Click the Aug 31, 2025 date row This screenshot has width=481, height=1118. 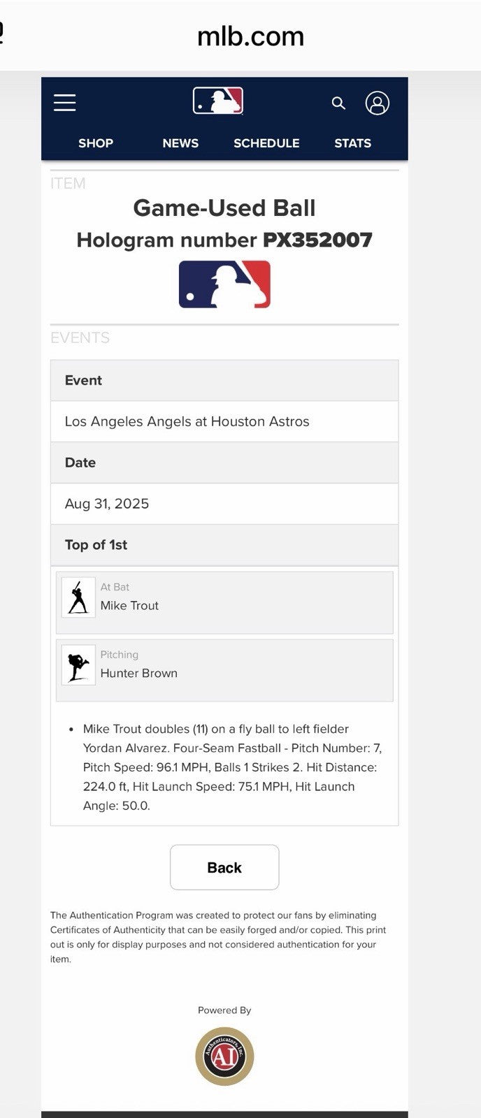[x=224, y=504]
